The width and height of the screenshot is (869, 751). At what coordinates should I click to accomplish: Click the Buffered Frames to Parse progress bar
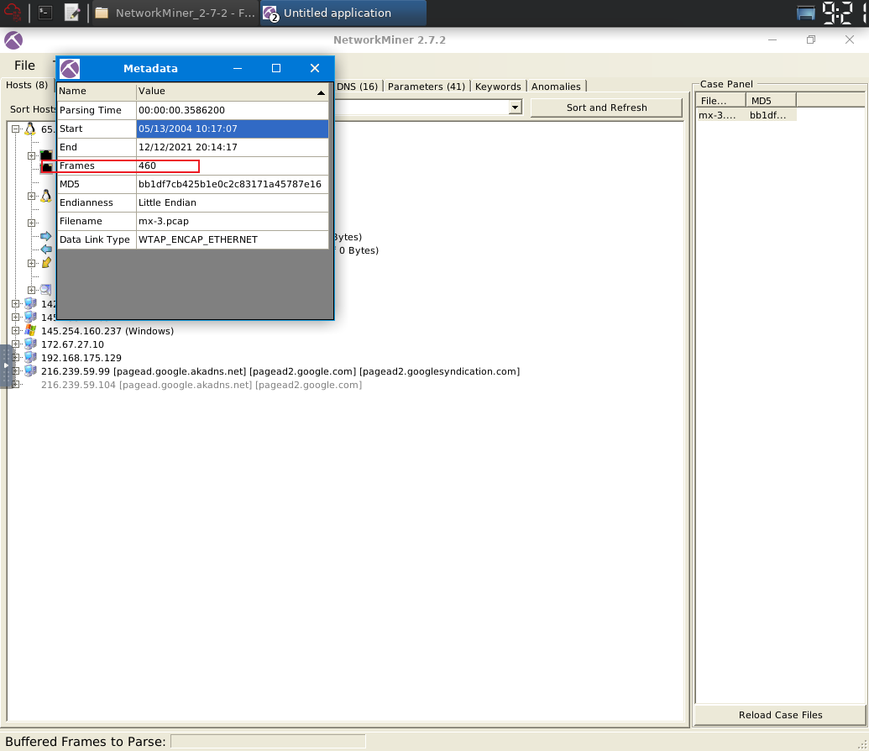(268, 742)
